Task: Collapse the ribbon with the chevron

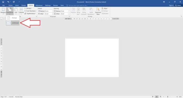Action: (x=181, y=16)
